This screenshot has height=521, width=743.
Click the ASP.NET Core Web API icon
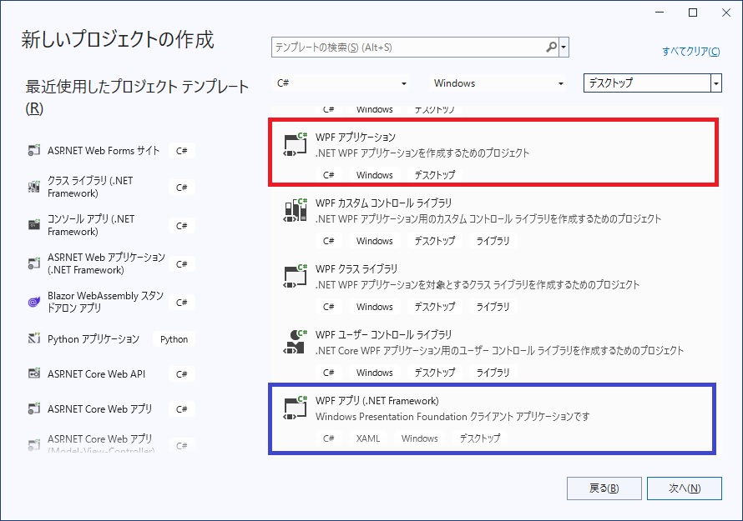tap(33, 373)
